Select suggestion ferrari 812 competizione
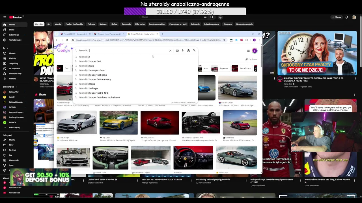The height and width of the screenshot is (203, 362). tap(136, 70)
